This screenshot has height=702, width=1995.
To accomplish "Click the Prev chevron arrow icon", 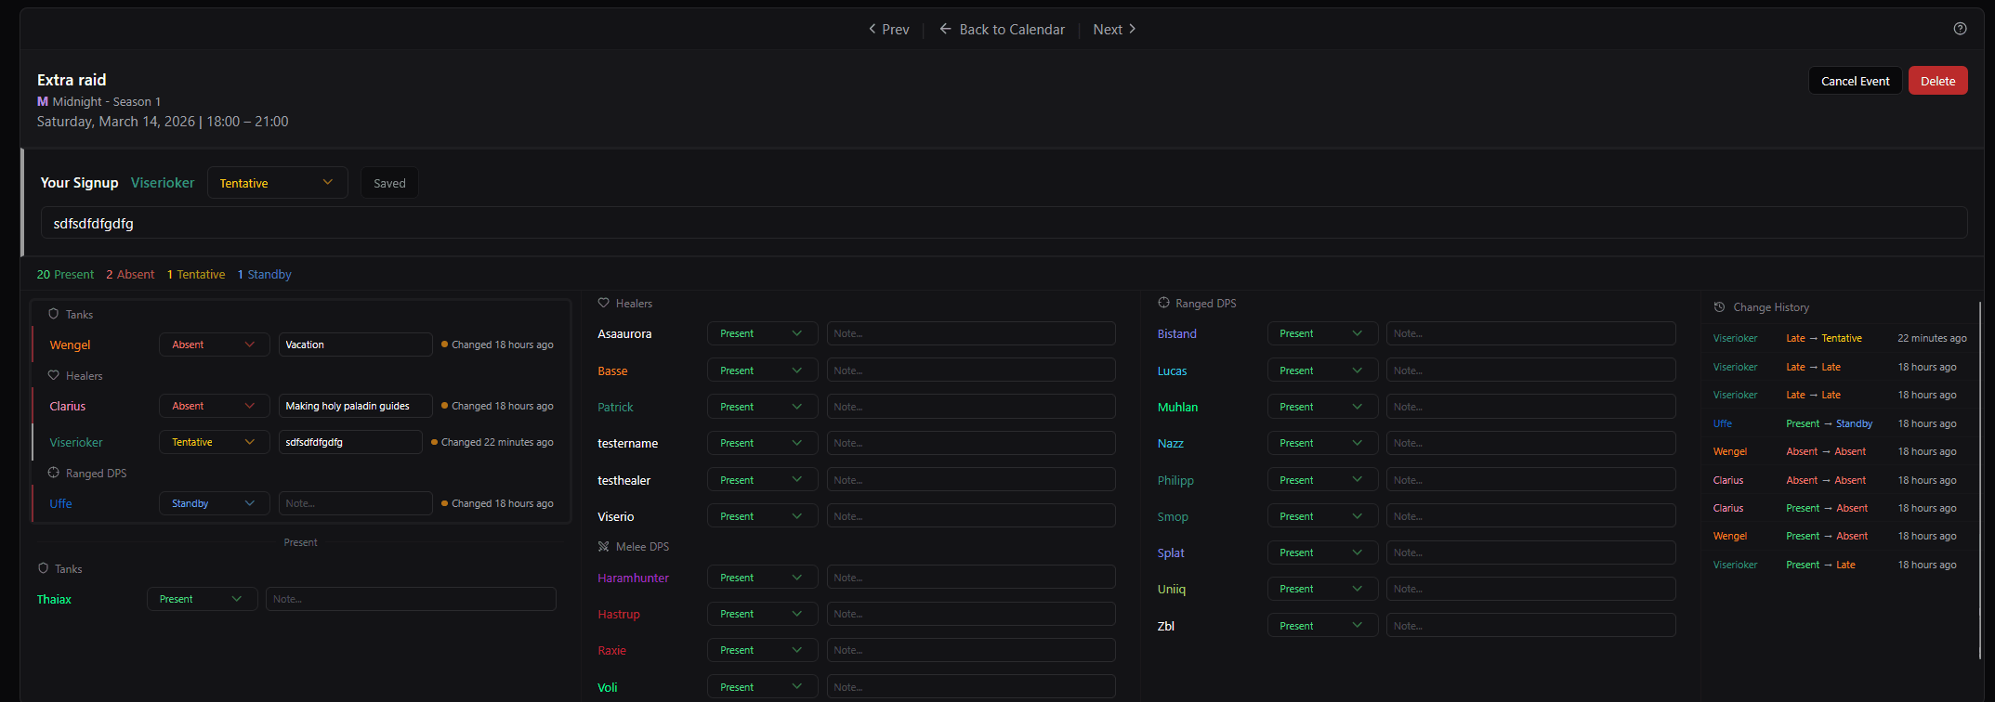I will click(872, 29).
